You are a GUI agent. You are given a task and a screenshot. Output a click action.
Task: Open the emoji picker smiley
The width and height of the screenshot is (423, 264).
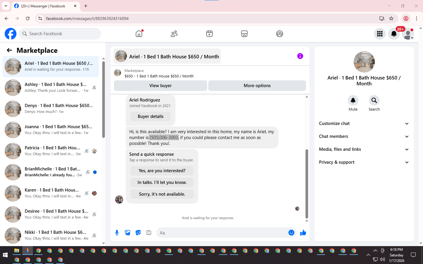(x=291, y=233)
